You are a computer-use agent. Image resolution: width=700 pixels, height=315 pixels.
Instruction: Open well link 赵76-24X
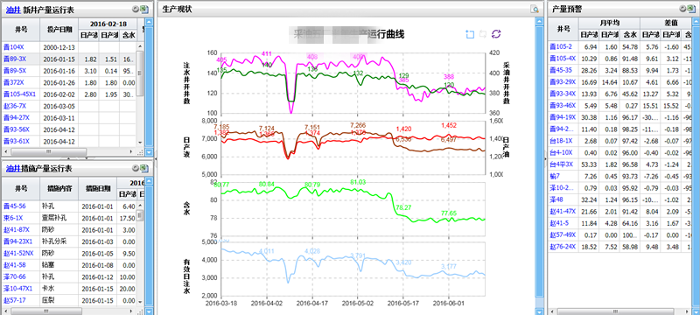click(x=563, y=246)
